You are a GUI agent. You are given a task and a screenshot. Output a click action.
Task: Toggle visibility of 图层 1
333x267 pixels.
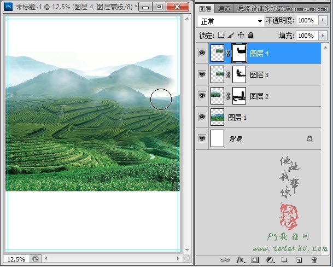tap(202, 117)
